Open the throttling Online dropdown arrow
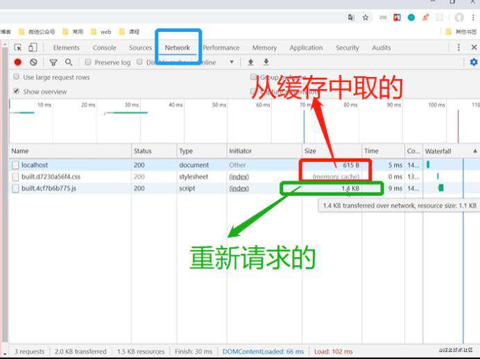Image resolution: width=480 pixels, height=359 pixels. 232,62
